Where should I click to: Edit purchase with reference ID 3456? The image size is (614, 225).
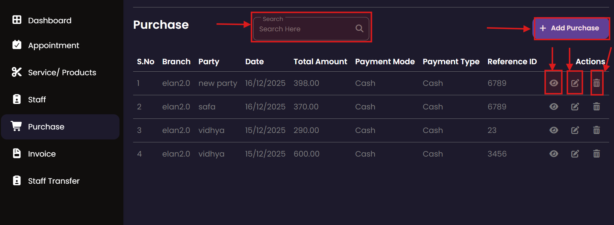point(575,154)
